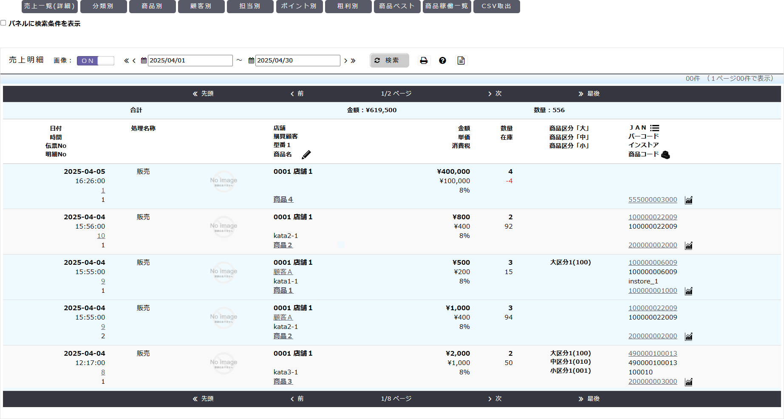Click the 検索 search button
The width and height of the screenshot is (784, 419).
(x=389, y=60)
